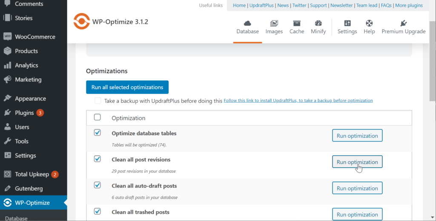
Task: Open the Cache tab icon
Action: coord(297,23)
